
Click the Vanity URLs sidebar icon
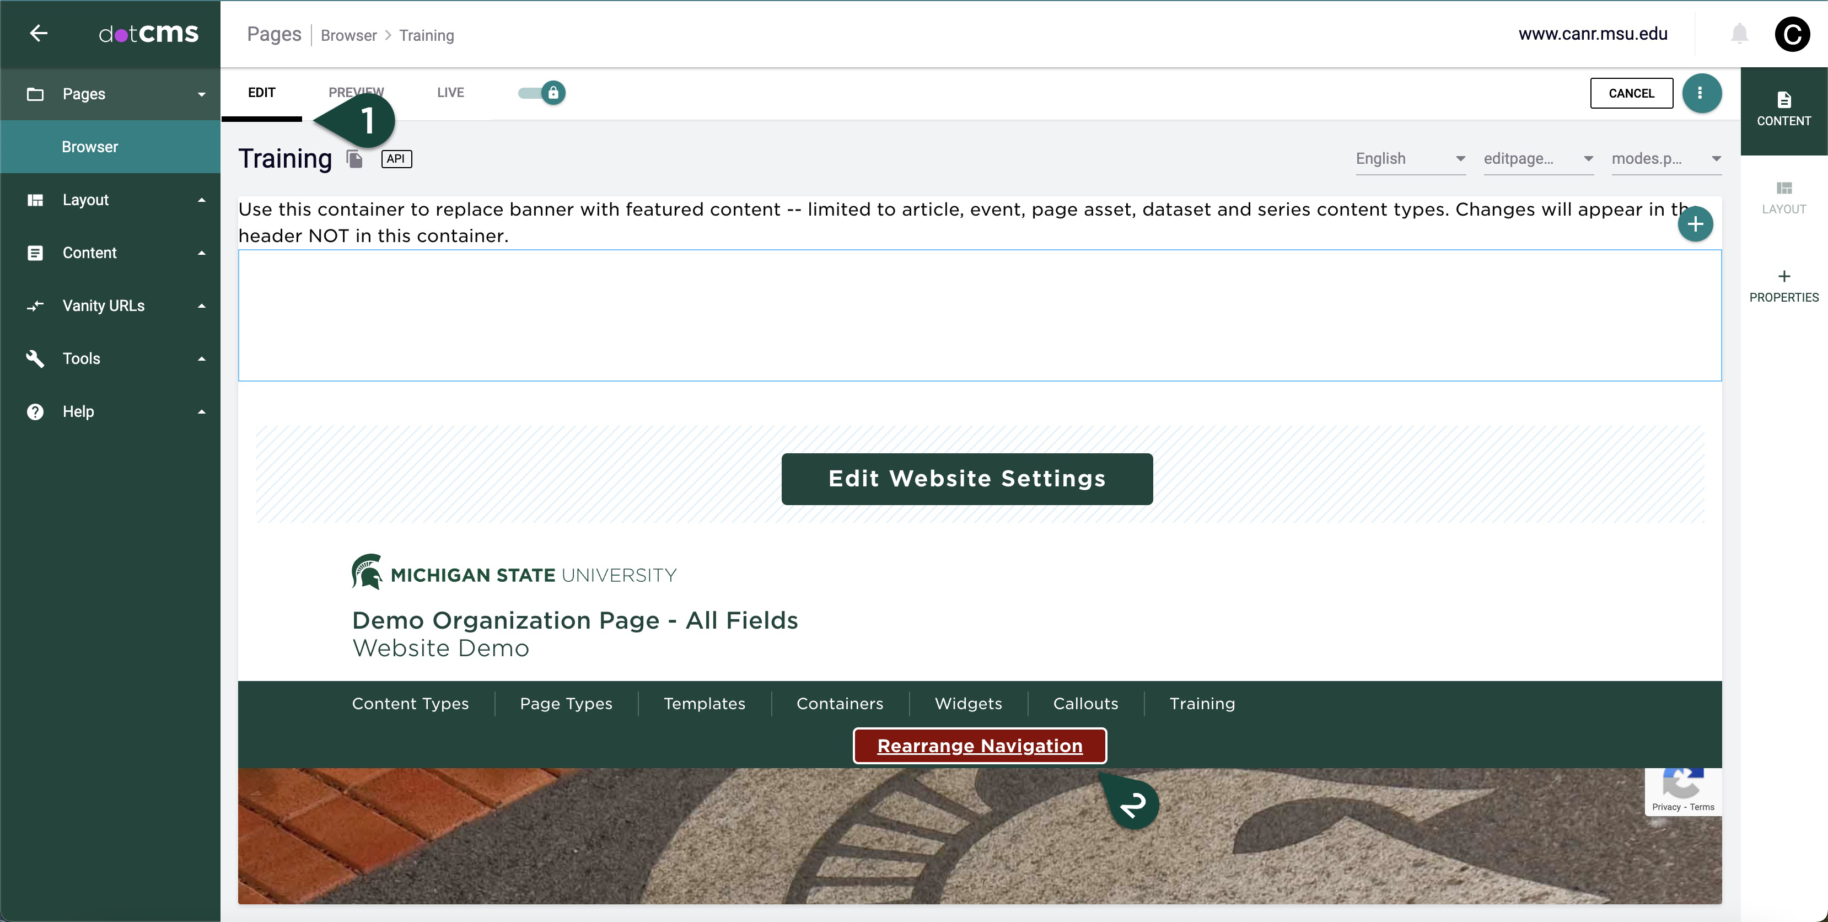[x=35, y=305]
